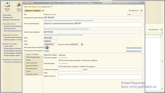The image size is (165, 93).
Task: Open Помощник по переходу link
Action: pos(13,62)
